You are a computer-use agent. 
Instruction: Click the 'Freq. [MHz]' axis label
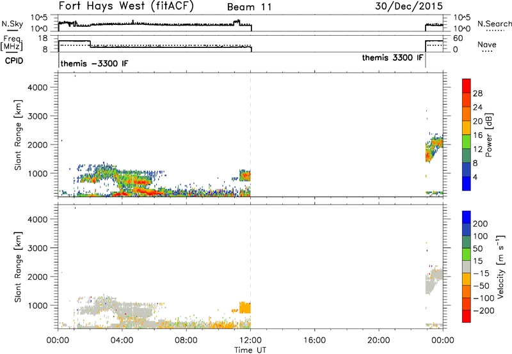pos(12,43)
